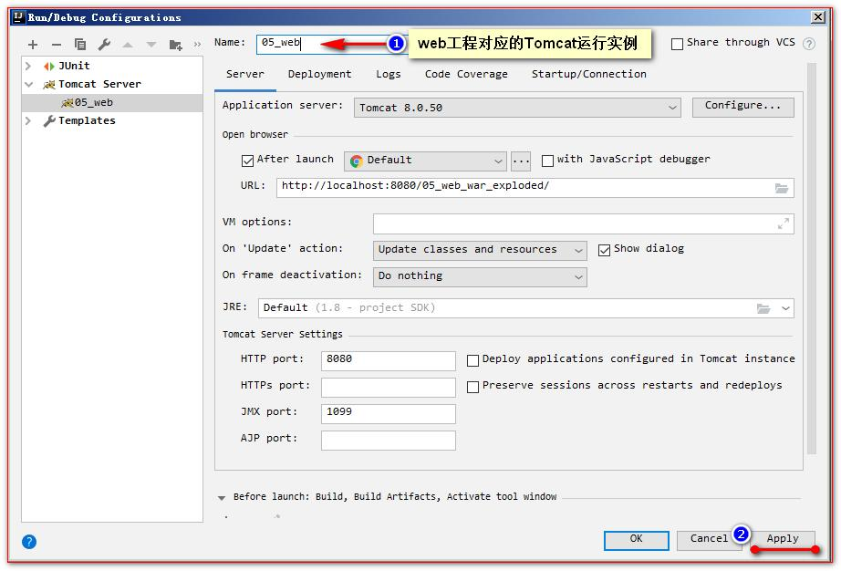Click the Create New Folder icon
841x571 pixels.
(x=175, y=45)
